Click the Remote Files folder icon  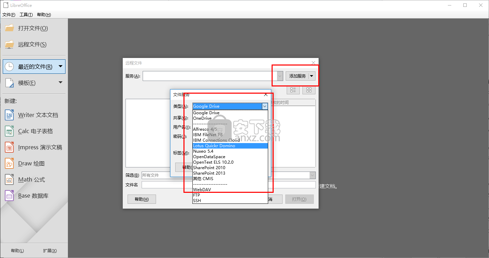click(x=9, y=44)
